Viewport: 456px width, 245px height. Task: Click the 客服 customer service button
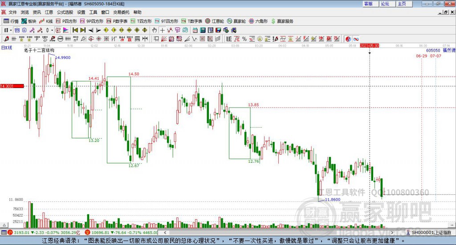click(x=370, y=4)
